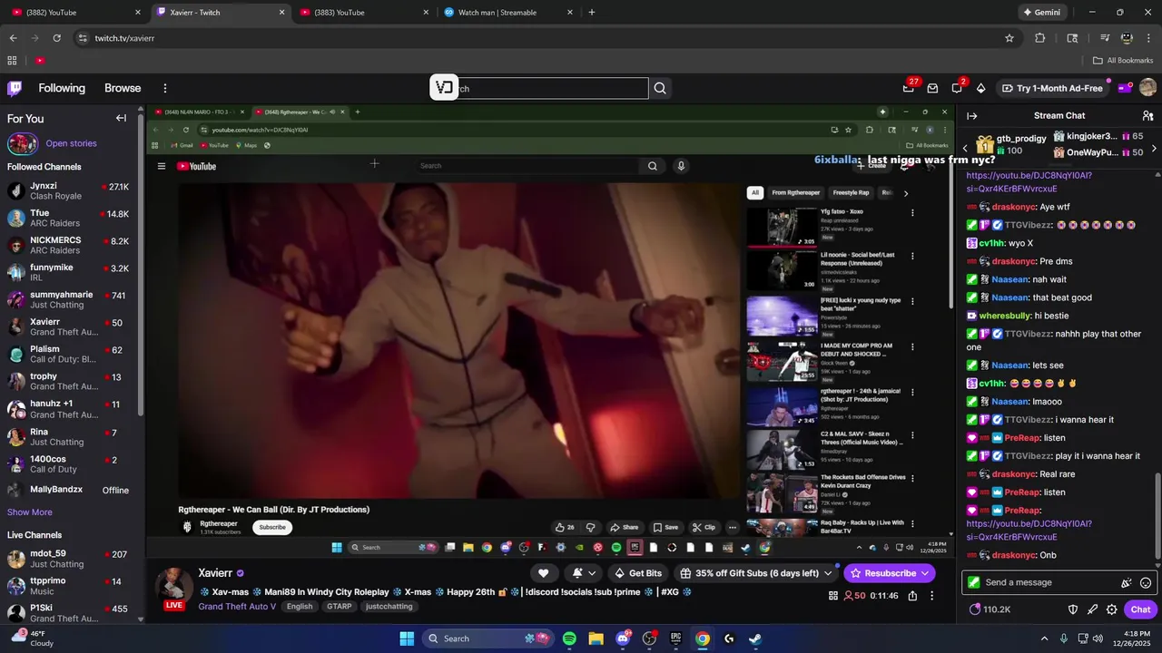Reload the twitch.tv page
1162x653 pixels.
56,38
